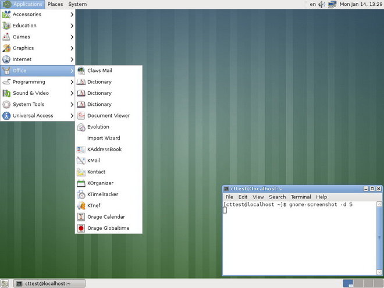Screen dimensions: 384x288
Task: Click the network connection icon in top panel
Action: click(332, 4)
